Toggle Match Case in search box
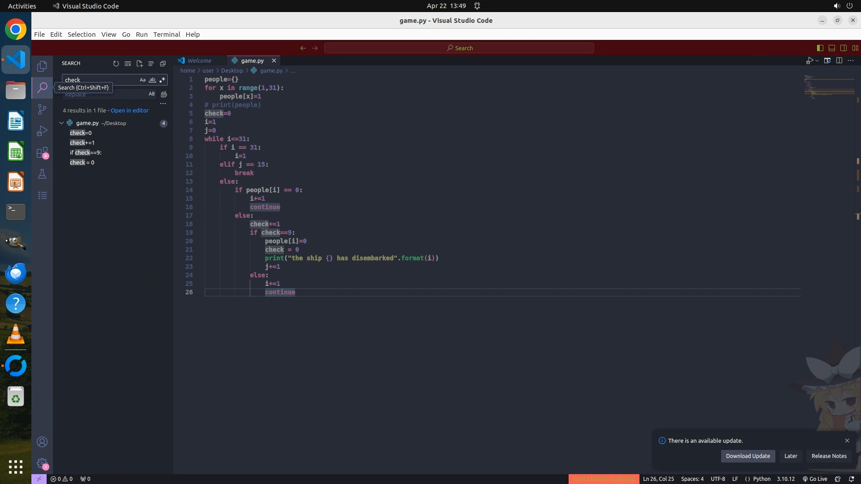 pyautogui.click(x=143, y=80)
